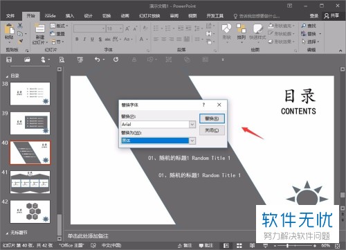This screenshot has height=250, width=346.
Task: Open the font size dropdown showing 18
Action: pyautogui.click(x=120, y=28)
